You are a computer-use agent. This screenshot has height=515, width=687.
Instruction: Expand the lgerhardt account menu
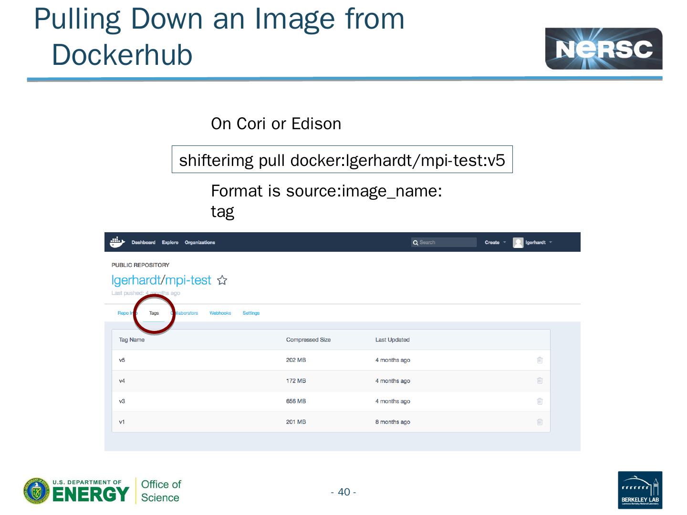pyautogui.click(x=539, y=242)
